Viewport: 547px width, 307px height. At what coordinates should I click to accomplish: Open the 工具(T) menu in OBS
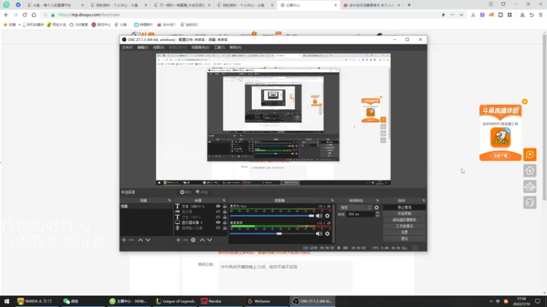click(x=219, y=47)
